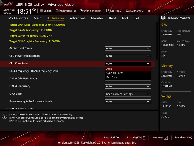
Task: Open the CPU Power Enhancement dropdown
Action: (x=128, y=56)
